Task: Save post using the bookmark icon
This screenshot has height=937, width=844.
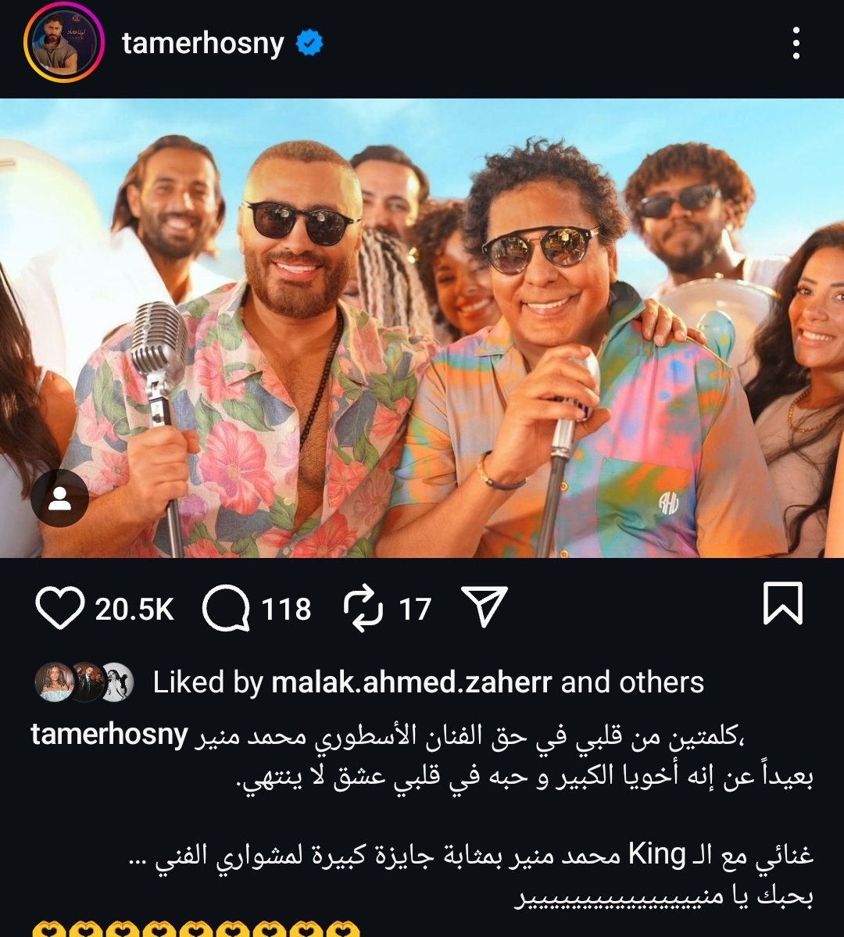Action: pyautogui.click(x=782, y=604)
